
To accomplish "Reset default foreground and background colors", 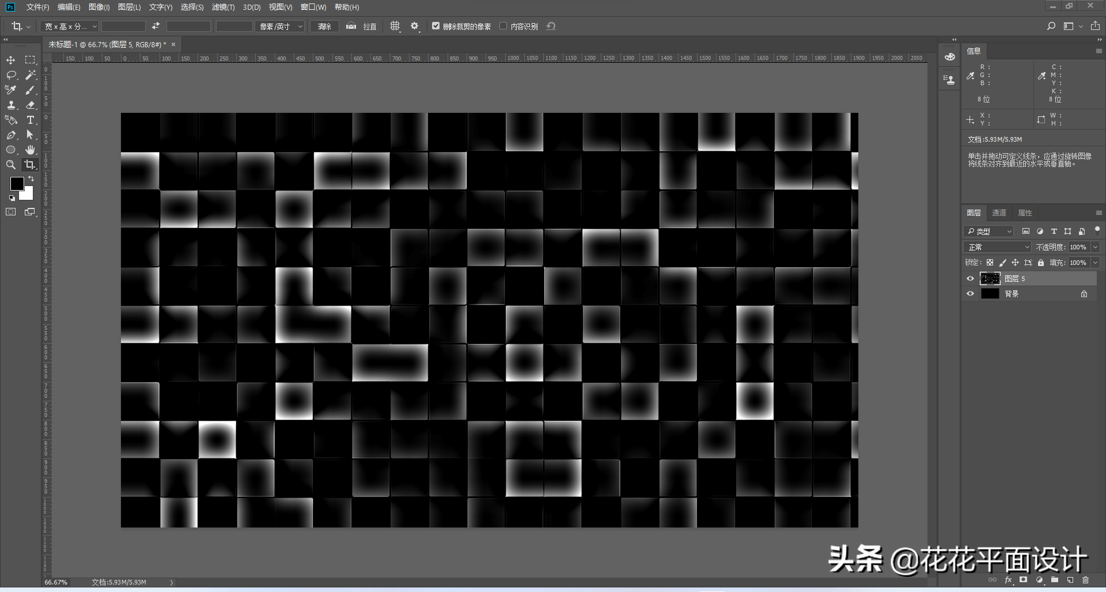I will pyautogui.click(x=12, y=198).
